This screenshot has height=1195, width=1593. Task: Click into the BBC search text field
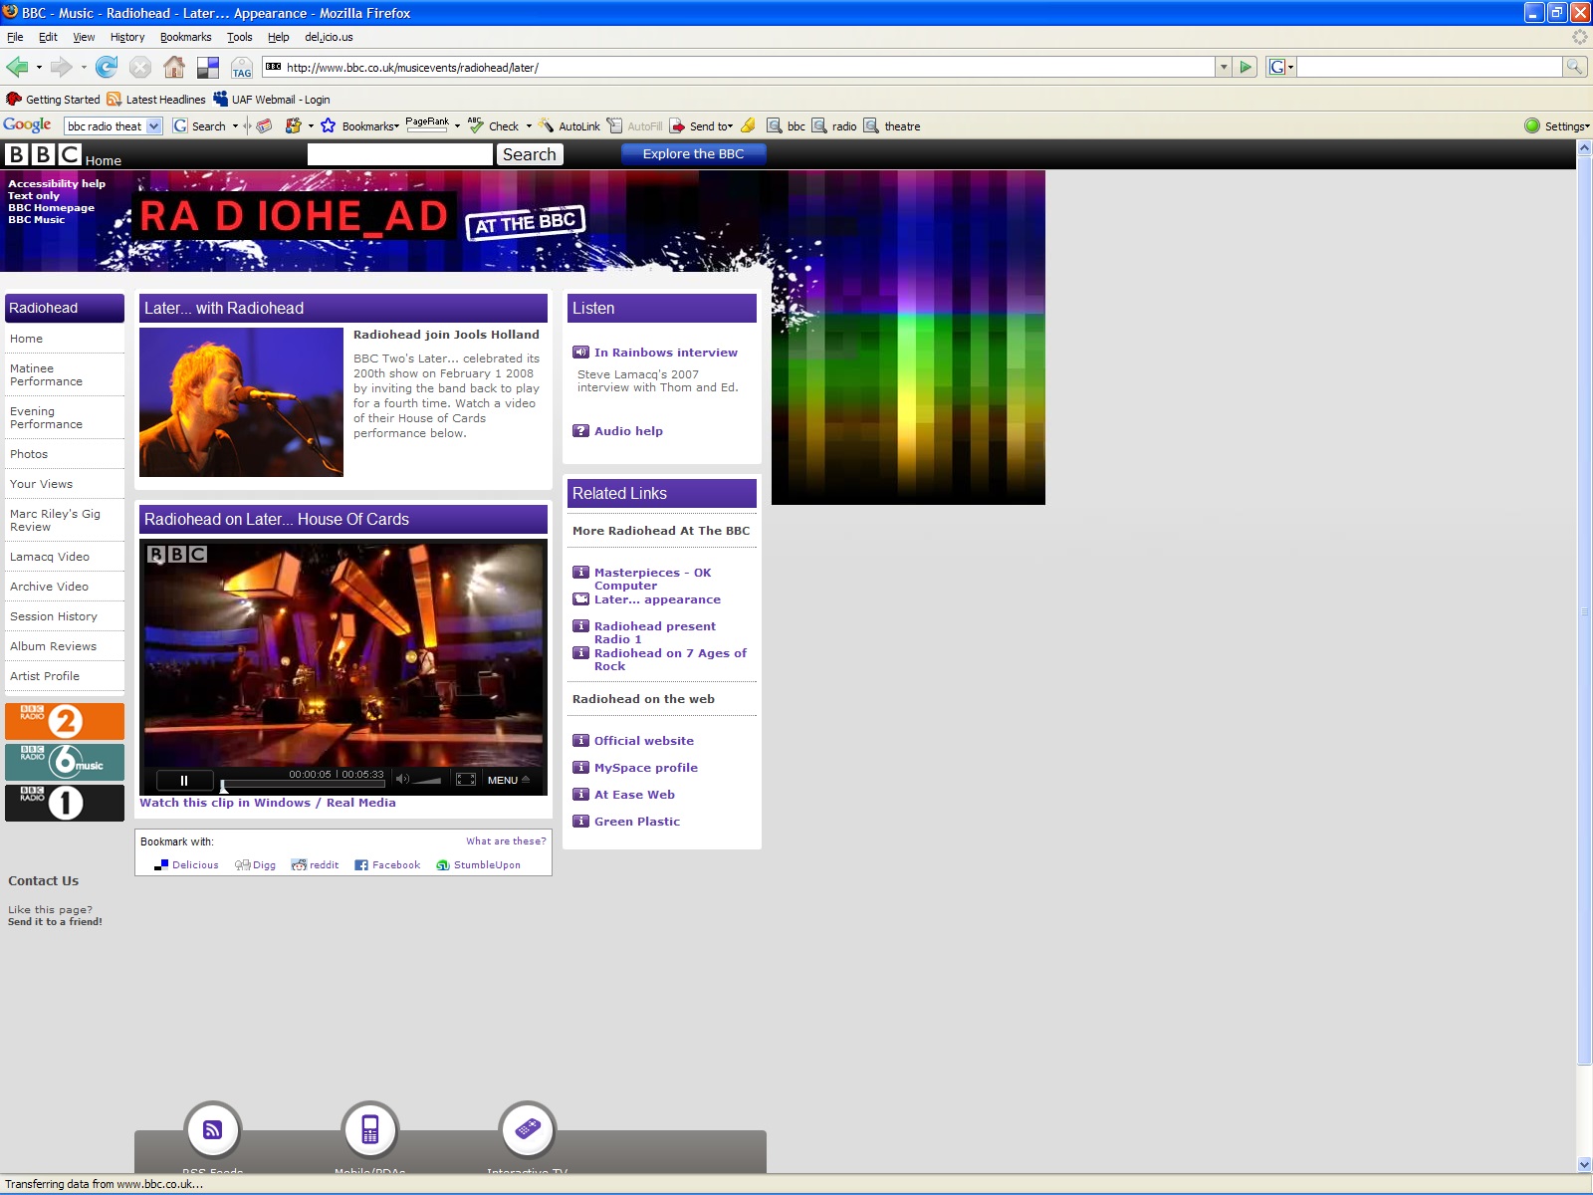pos(400,154)
